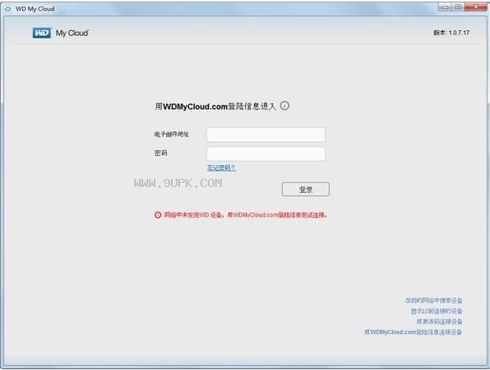Maximize the WD My Cloud window
Viewport: 490px width, 370px height.
pyautogui.click(x=458, y=7)
